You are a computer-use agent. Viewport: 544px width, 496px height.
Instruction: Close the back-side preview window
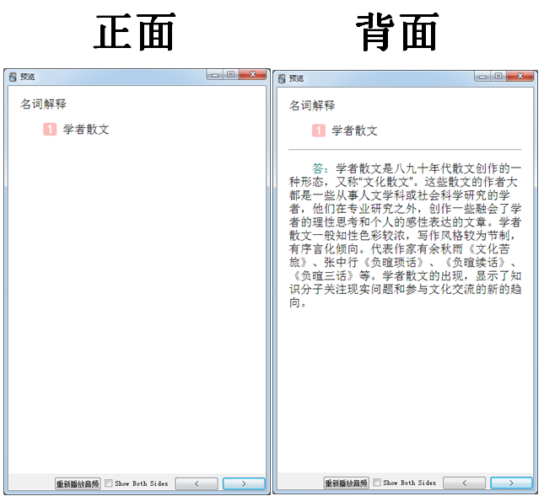coord(520,76)
